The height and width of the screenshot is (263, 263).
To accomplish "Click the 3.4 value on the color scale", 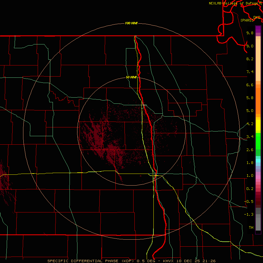I will [250, 137].
